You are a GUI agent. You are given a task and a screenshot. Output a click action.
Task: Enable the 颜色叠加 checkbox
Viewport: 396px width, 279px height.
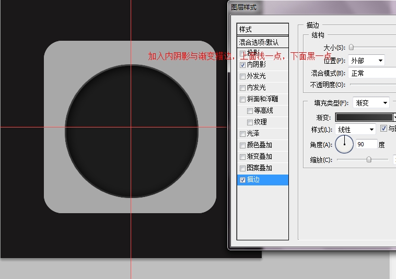tap(243, 145)
